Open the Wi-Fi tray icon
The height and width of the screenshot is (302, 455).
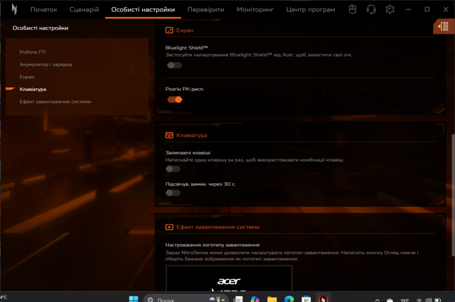(x=419, y=300)
